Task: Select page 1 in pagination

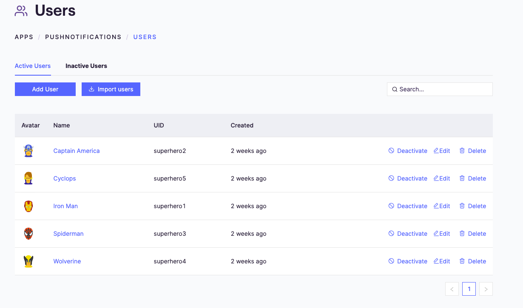Action: 469,289
